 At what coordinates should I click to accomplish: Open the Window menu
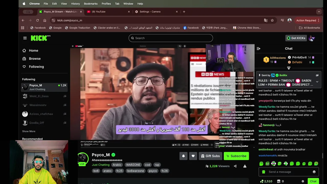pyautogui.click(x=128, y=4)
